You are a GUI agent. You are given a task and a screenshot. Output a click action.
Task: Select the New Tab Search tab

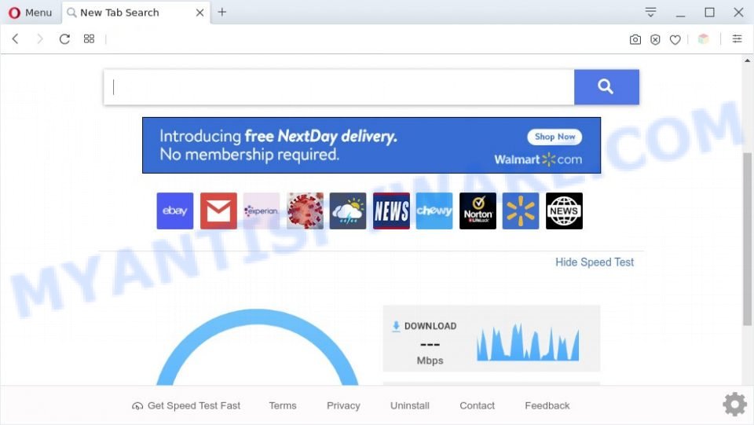130,13
